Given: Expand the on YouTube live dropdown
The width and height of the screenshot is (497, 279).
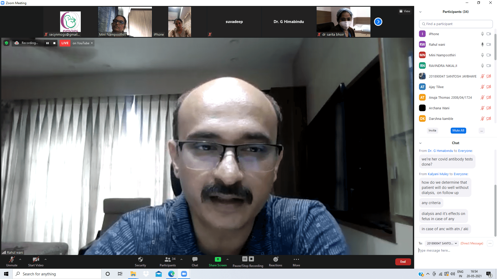Looking at the screenshot, I should coord(83,43).
